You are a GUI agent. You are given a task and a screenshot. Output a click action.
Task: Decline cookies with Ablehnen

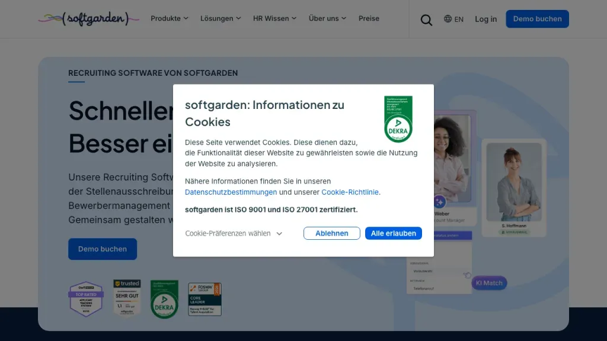coord(332,233)
